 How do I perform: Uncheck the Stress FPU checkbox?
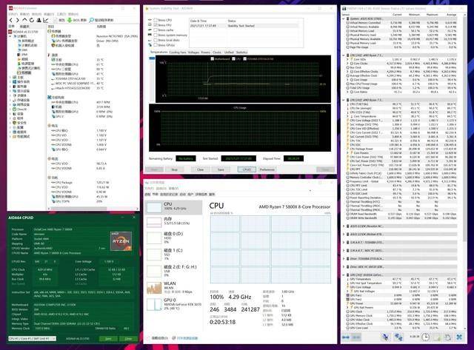click(x=156, y=24)
